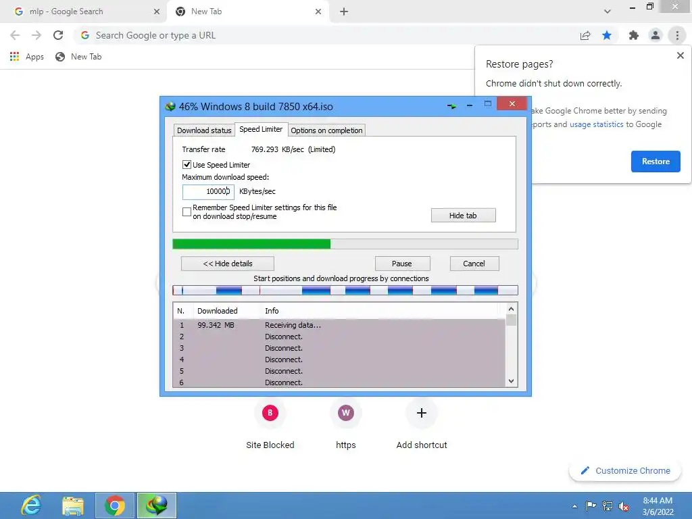The height and width of the screenshot is (519, 692).
Task: Close the mlp - Google Search tab
Action: pos(157,11)
